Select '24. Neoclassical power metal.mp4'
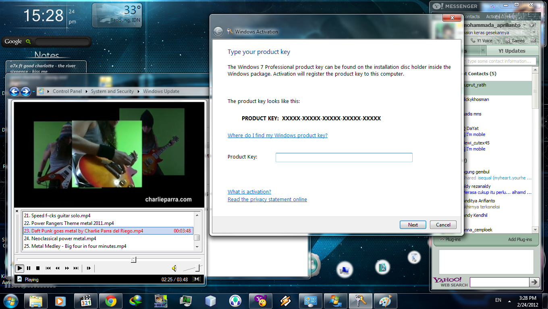 108,239
